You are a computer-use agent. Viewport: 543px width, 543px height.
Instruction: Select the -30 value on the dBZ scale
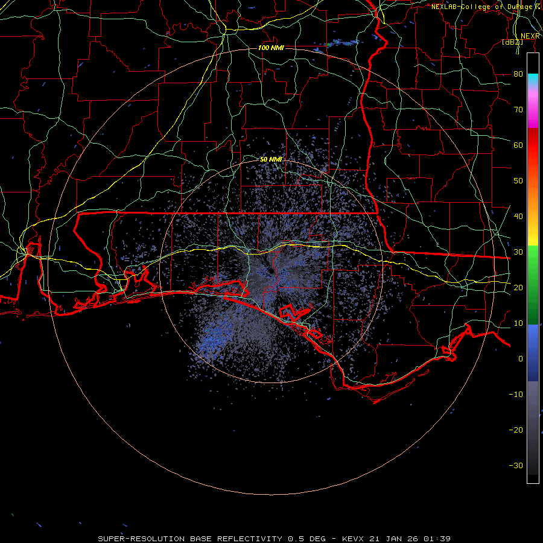(x=516, y=466)
